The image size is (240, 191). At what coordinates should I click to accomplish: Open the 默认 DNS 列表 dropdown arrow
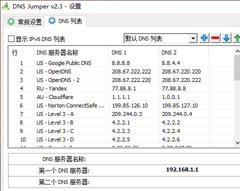click(193, 38)
